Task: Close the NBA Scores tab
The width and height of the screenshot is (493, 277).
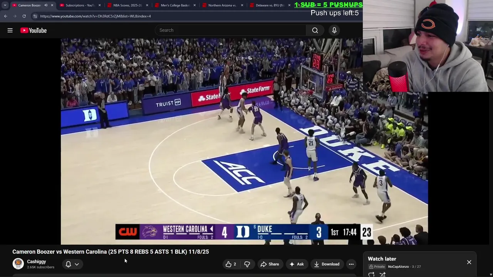Action: pos(147,5)
